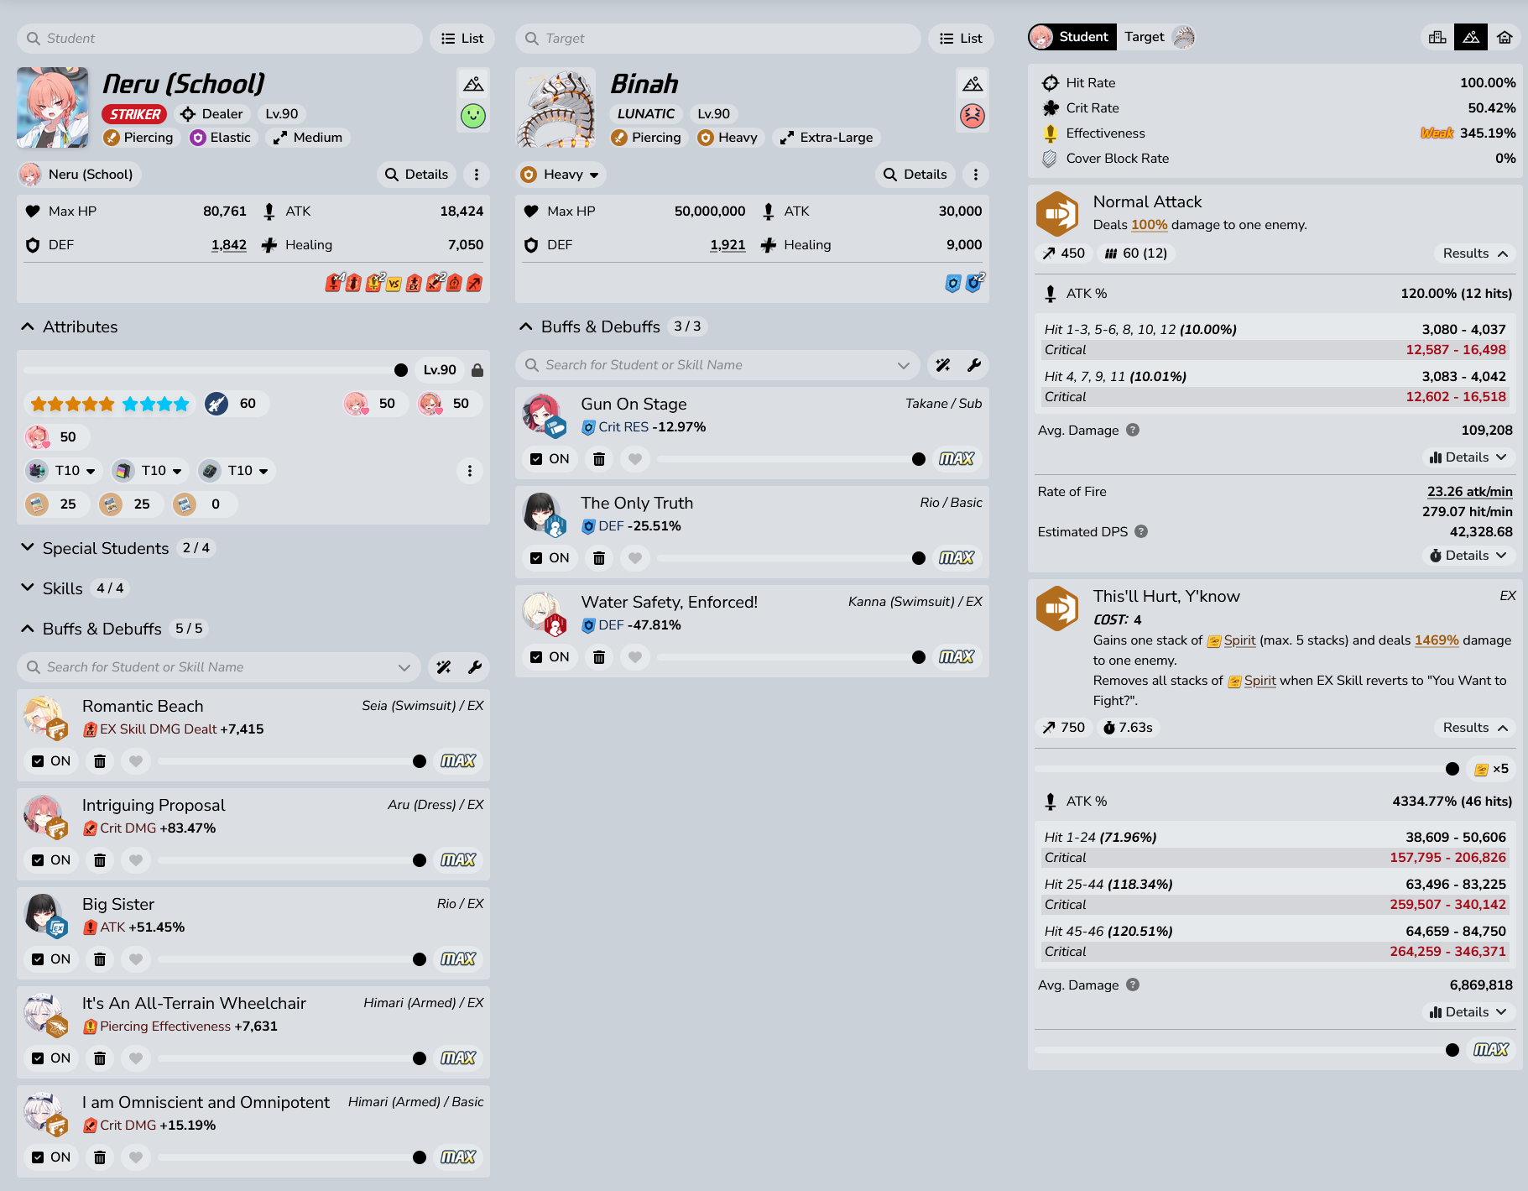Open Neru's Details button
Screen dimensions: 1528x1191
[x=416, y=175]
